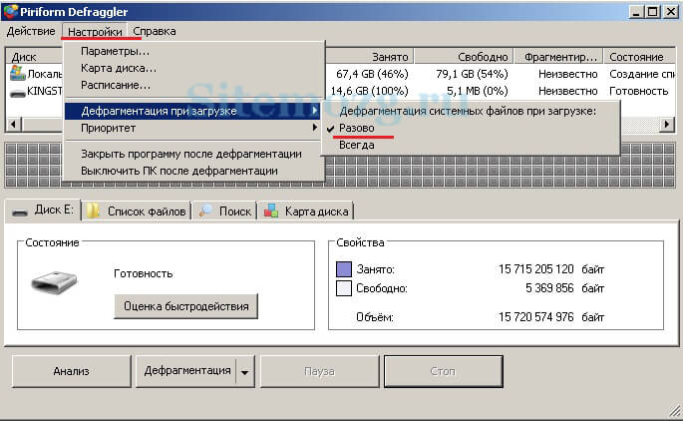Open Дефрагментация dropdown arrow

[245, 372]
